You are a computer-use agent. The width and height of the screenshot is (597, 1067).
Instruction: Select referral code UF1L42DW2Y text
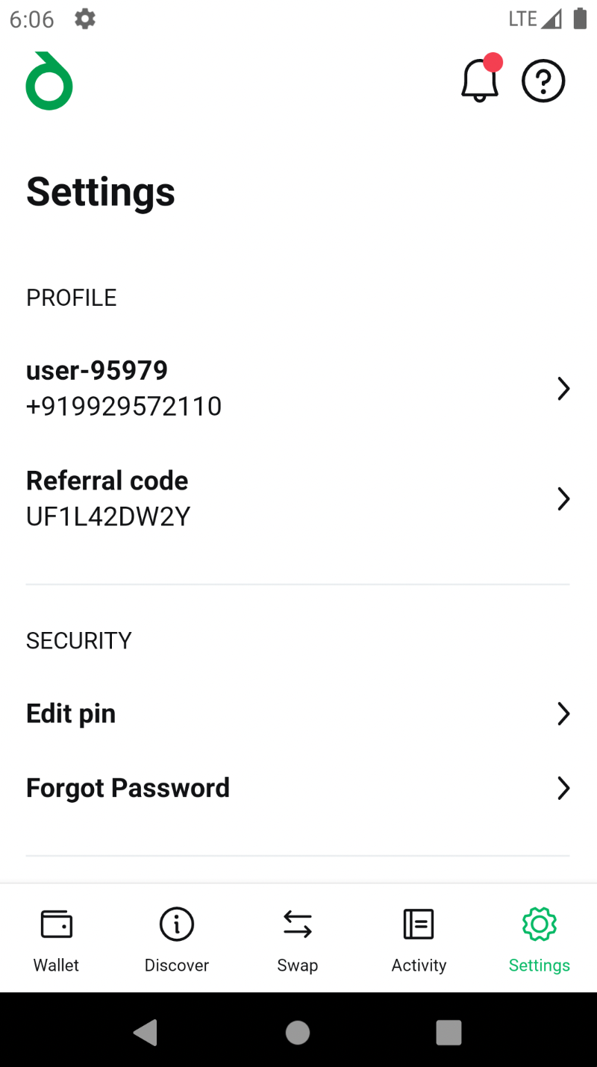click(x=108, y=516)
